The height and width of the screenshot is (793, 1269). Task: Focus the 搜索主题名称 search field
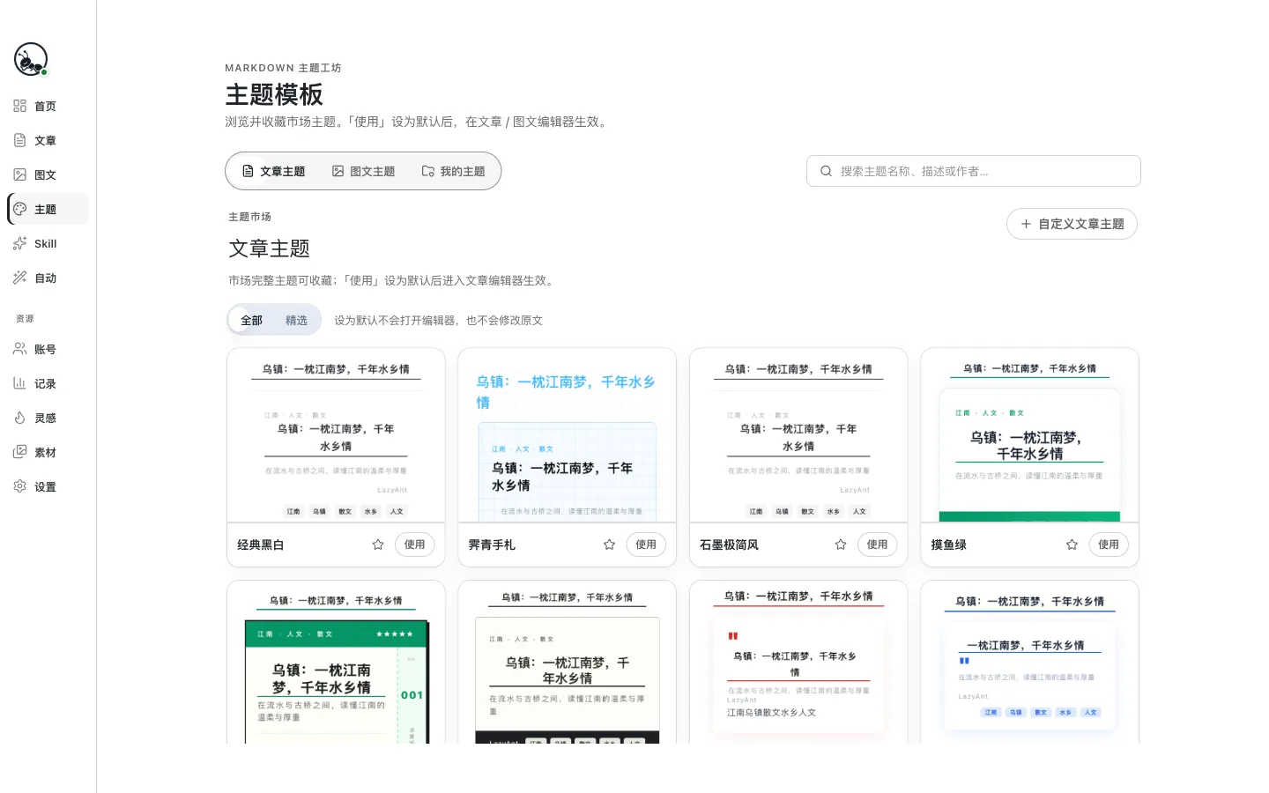click(x=974, y=171)
